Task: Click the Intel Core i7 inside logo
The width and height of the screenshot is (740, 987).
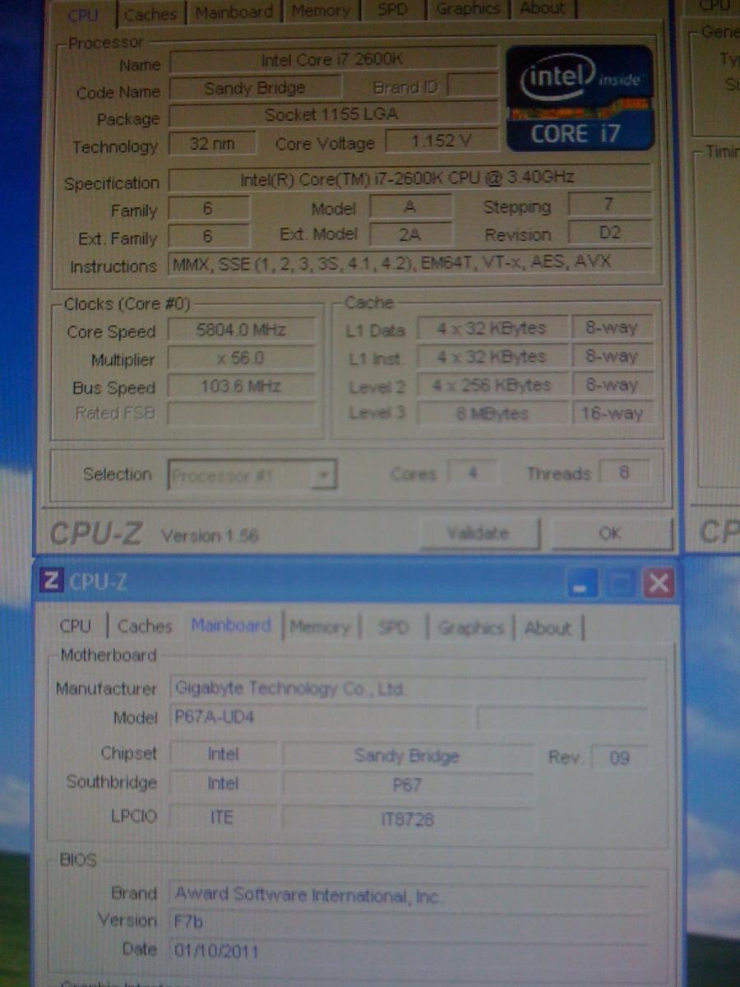Action: [580, 98]
